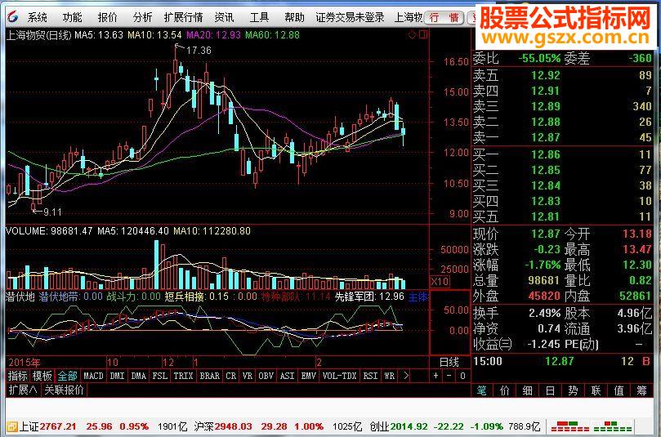Click the 日线 period selector

[449, 362]
